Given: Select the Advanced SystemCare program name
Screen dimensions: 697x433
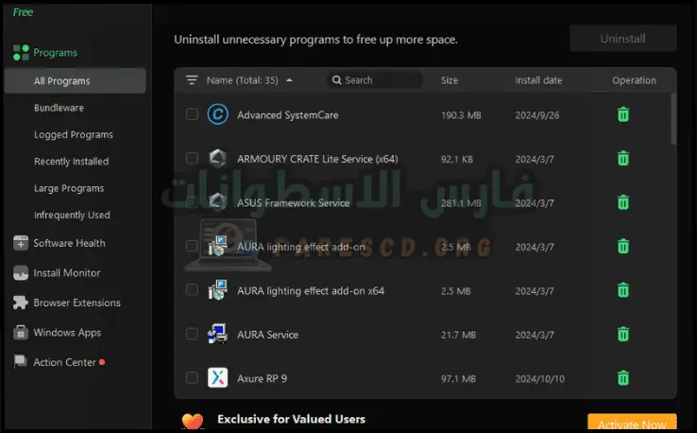Looking at the screenshot, I should [x=288, y=114].
